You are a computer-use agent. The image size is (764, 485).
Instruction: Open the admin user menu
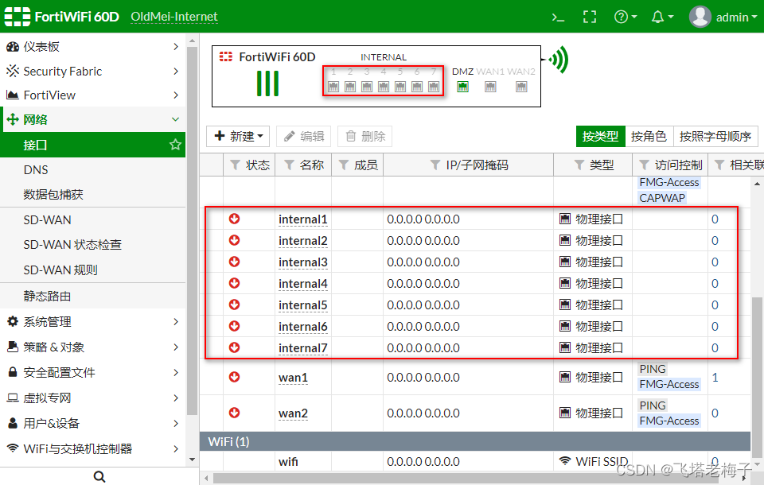click(723, 17)
